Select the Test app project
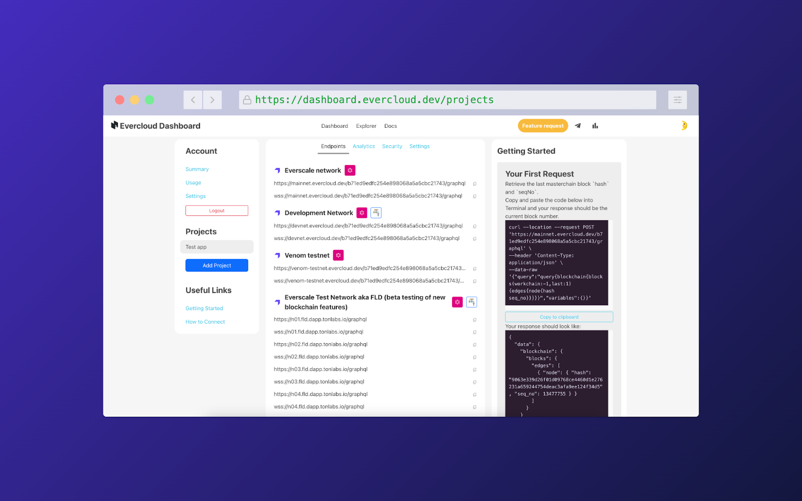The width and height of the screenshot is (802, 501). tap(217, 247)
